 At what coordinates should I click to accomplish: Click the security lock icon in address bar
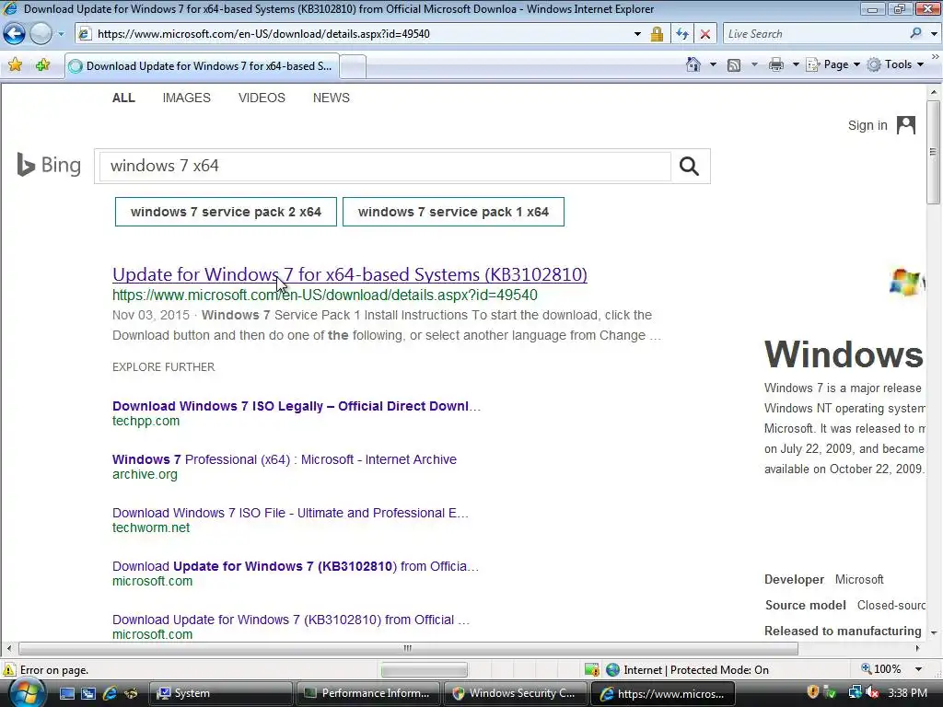pos(657,34)
